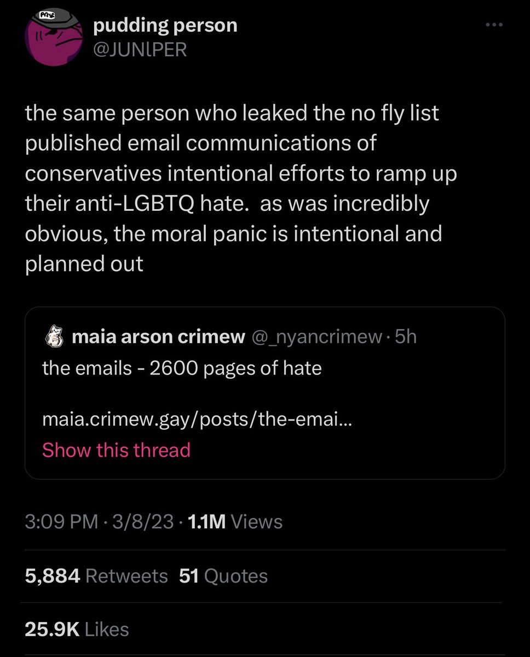Click the 3:09 PM timestamp
Viewport: 530px width, 657px height.
pyautogui.click(x=61, y=522)
